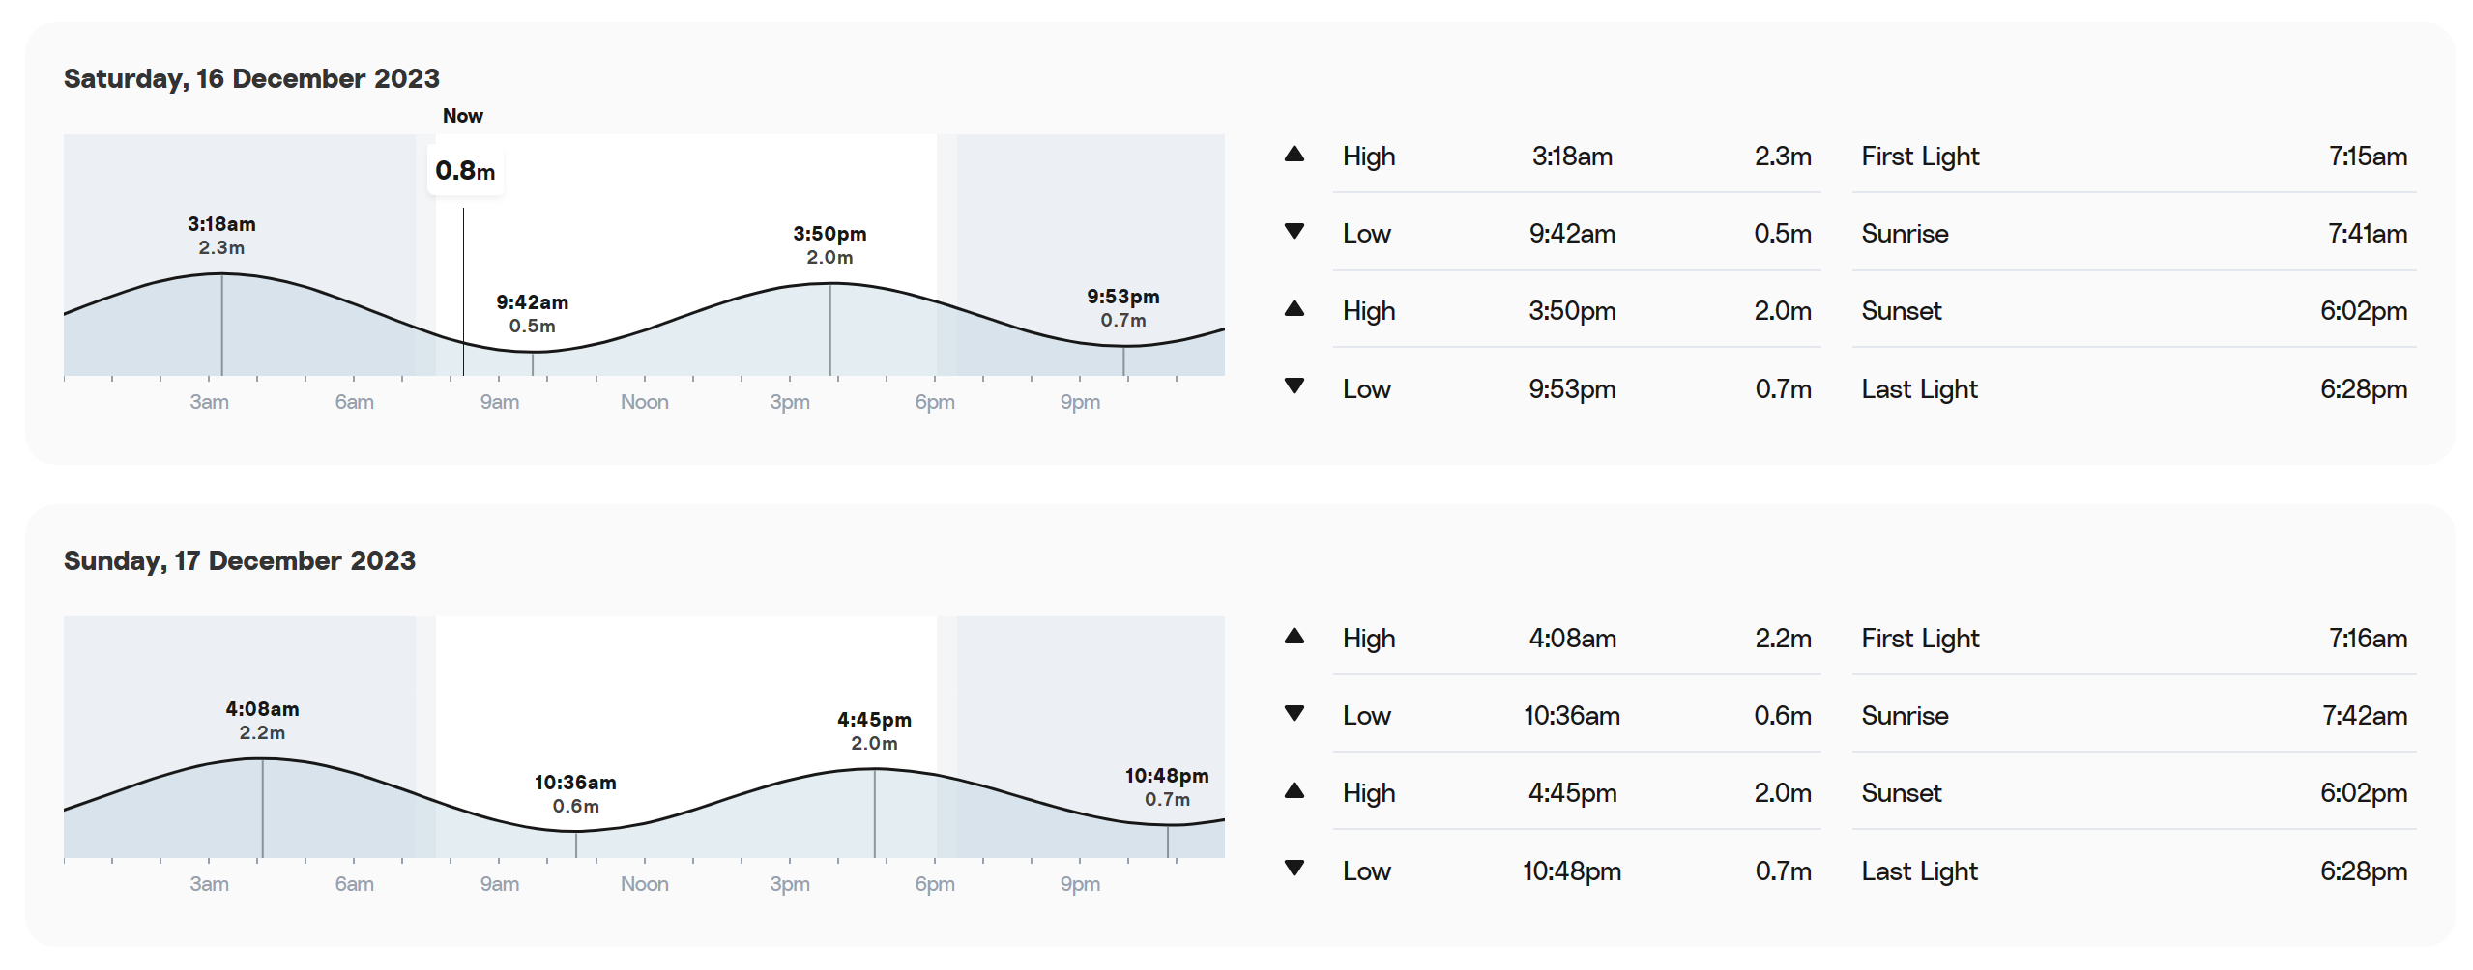Click Saturday's Sunrise 7:41am row
This screenshot has height=970, width=2473.
(x=2134, y=233)
